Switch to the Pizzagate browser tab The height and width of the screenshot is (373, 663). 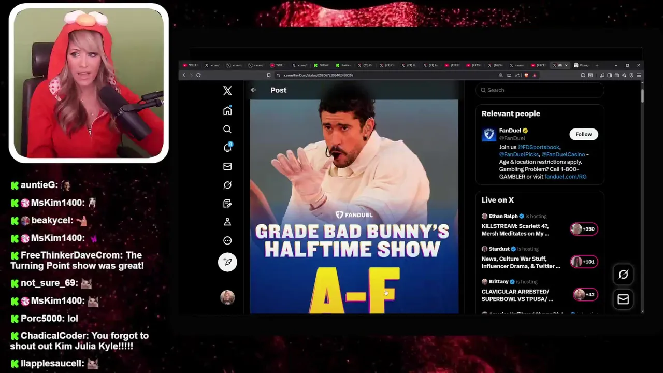click(x=582, y=65)
